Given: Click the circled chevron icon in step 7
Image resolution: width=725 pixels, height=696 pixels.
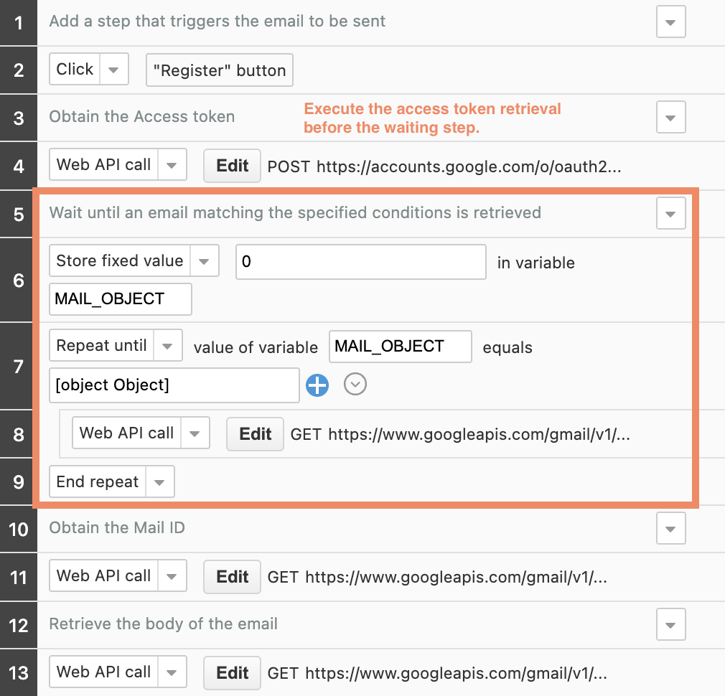Looking at the screenshot, I should 355,385.
